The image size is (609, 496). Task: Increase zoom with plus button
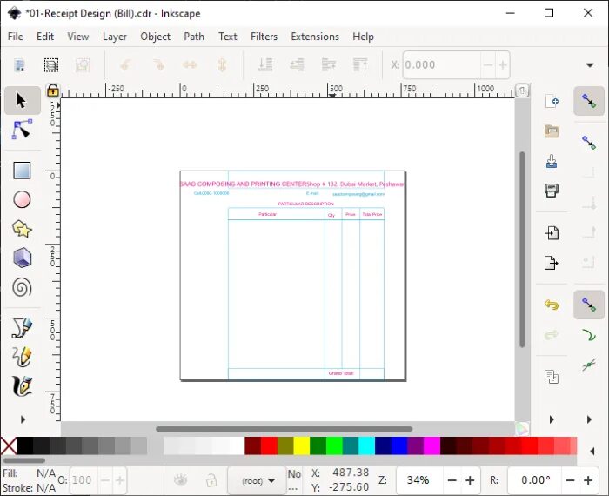(x=470, y=480)
